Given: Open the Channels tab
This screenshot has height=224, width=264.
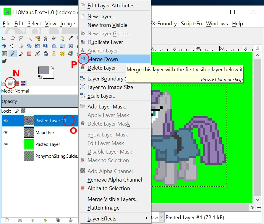Looking at the screenshot, I should 17,83.
